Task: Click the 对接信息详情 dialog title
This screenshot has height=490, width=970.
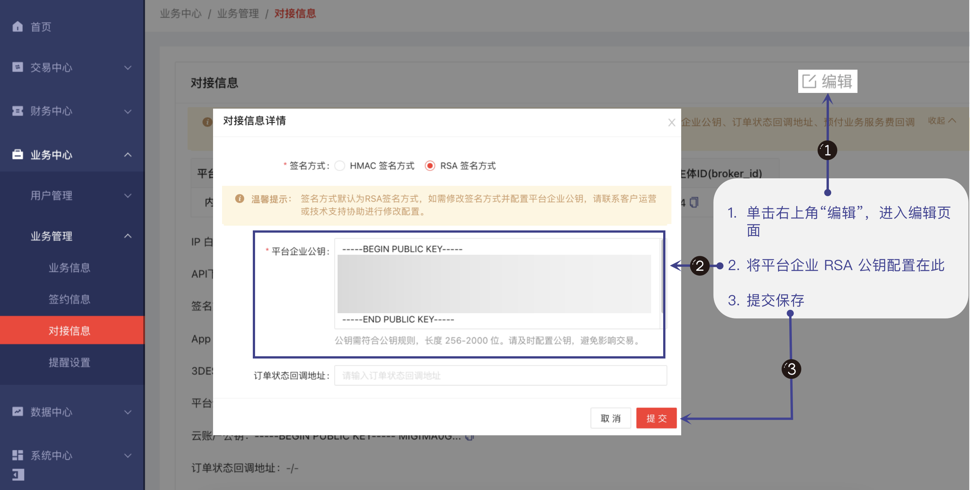Action: pos(254,121)
